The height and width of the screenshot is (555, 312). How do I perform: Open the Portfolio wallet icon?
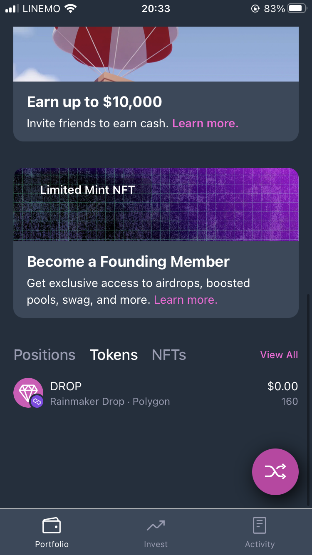pyautogui.click(x=52, y=525)
